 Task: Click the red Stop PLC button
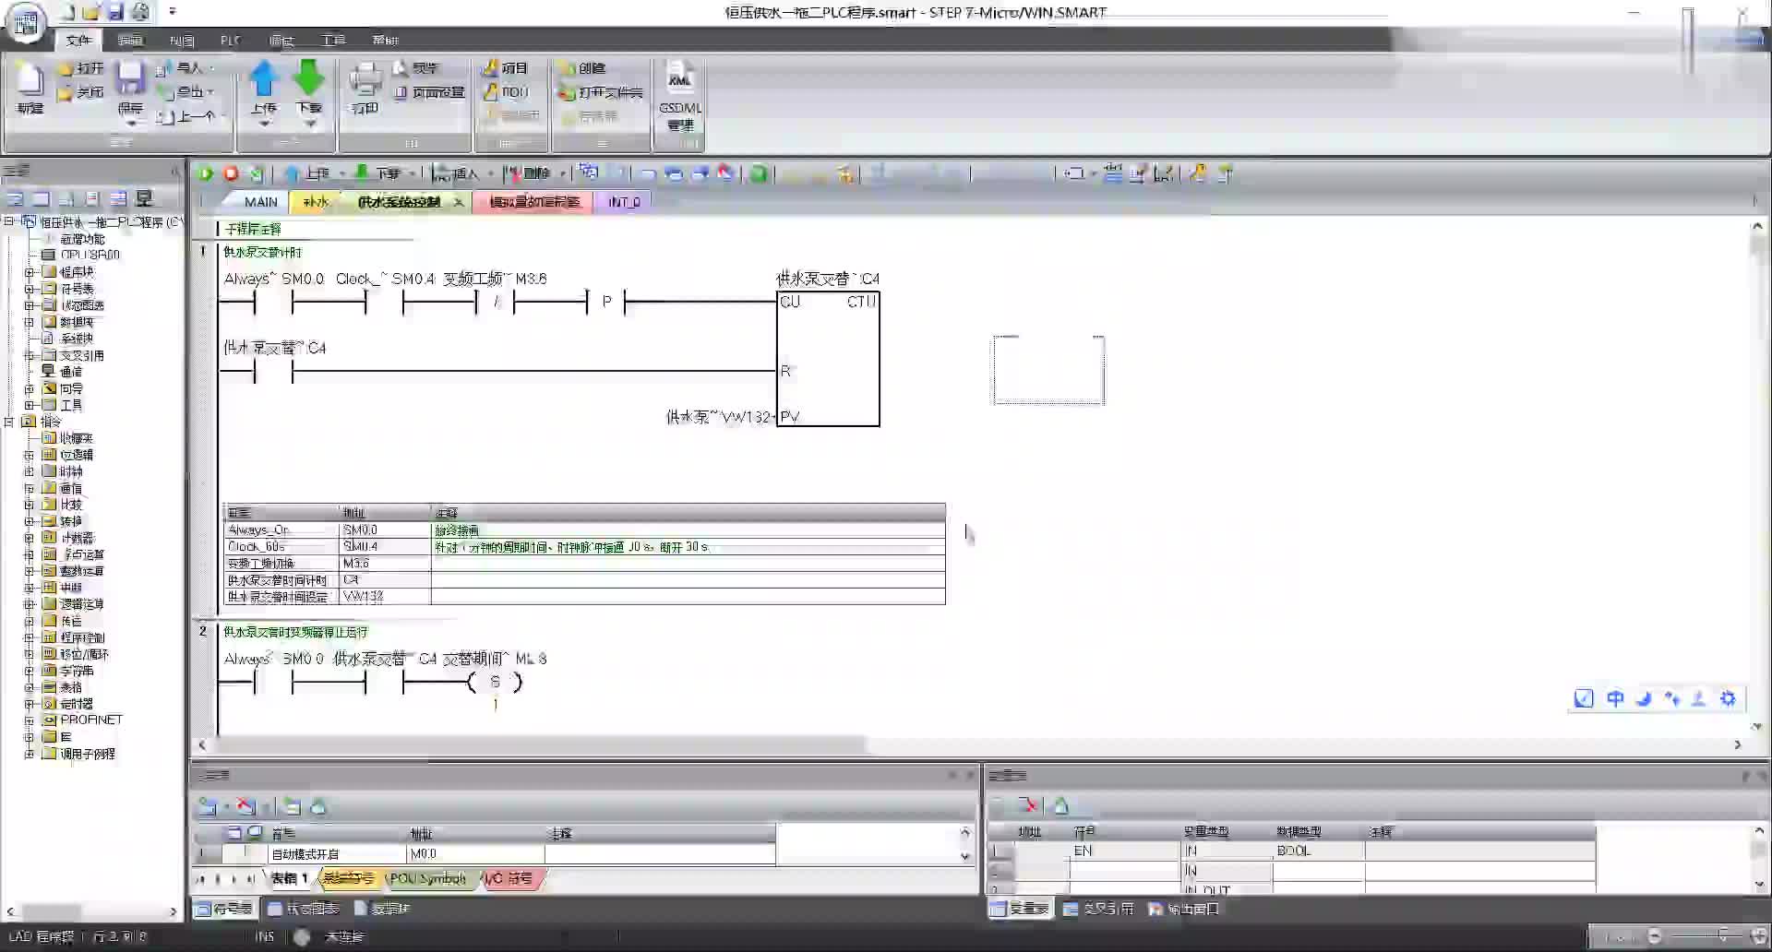coord(231,173)
